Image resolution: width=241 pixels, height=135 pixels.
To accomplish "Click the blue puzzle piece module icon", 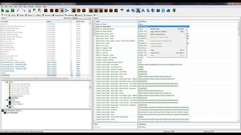I will click(x=168, y=10).
